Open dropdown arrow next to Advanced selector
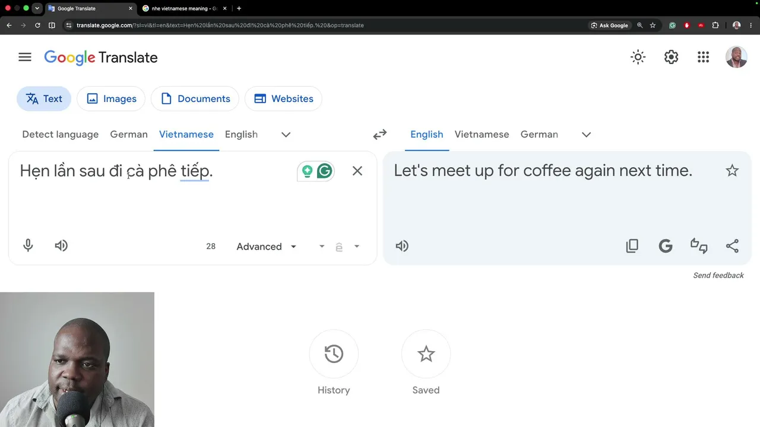760x427 pixels. coord(322,246)
